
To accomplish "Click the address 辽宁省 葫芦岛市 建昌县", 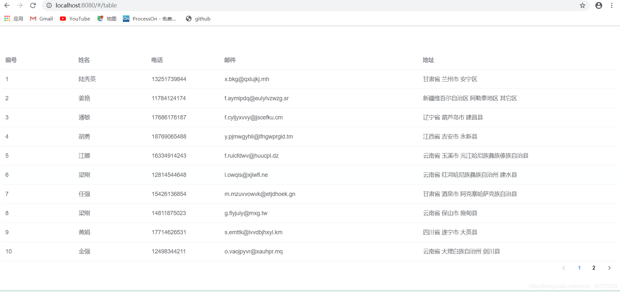I will [x=453, y=117].
